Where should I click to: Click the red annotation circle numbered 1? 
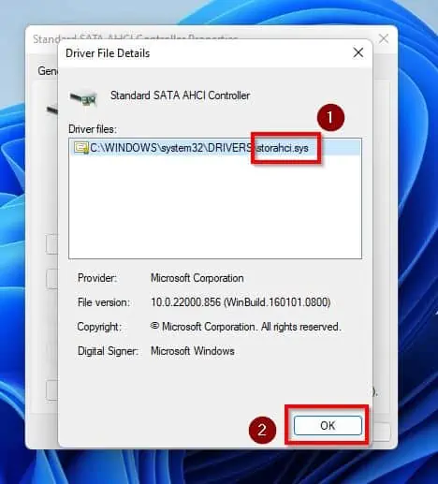[330, 118]
